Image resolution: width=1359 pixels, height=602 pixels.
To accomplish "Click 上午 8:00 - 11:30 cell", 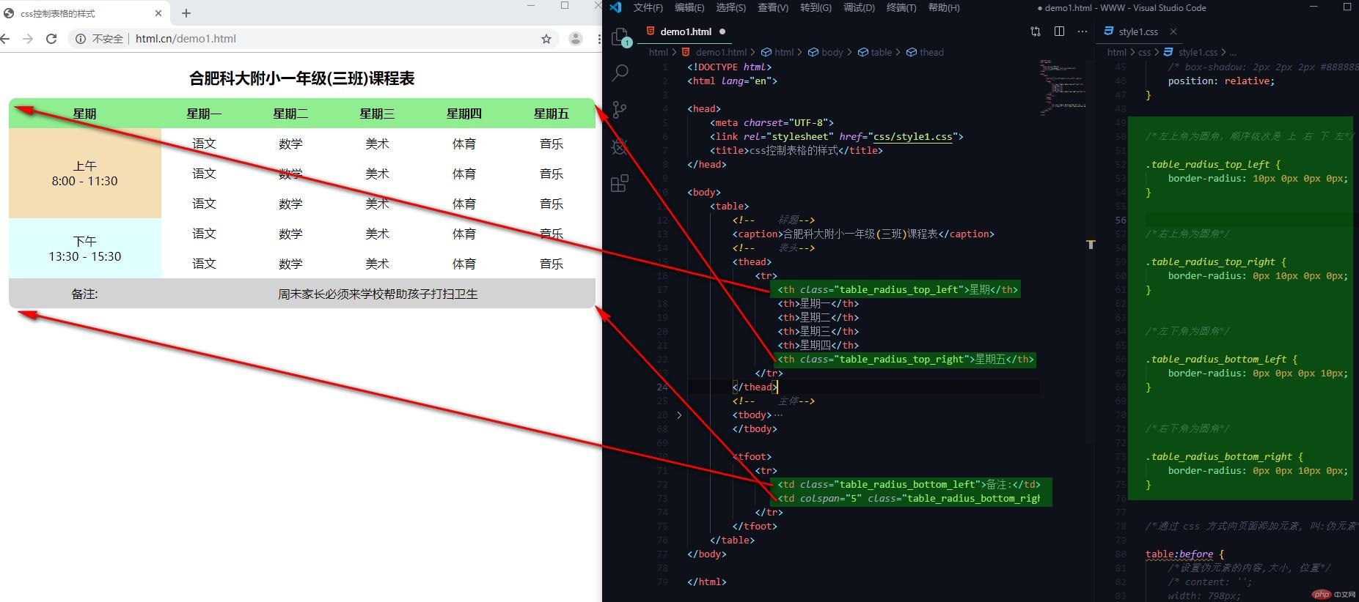I will click(84, 174).
